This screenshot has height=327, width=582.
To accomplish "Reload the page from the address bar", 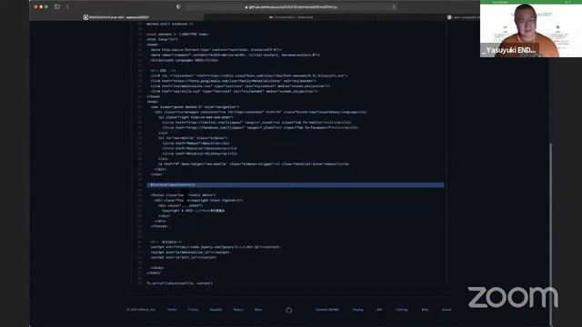I will point(394,7).
